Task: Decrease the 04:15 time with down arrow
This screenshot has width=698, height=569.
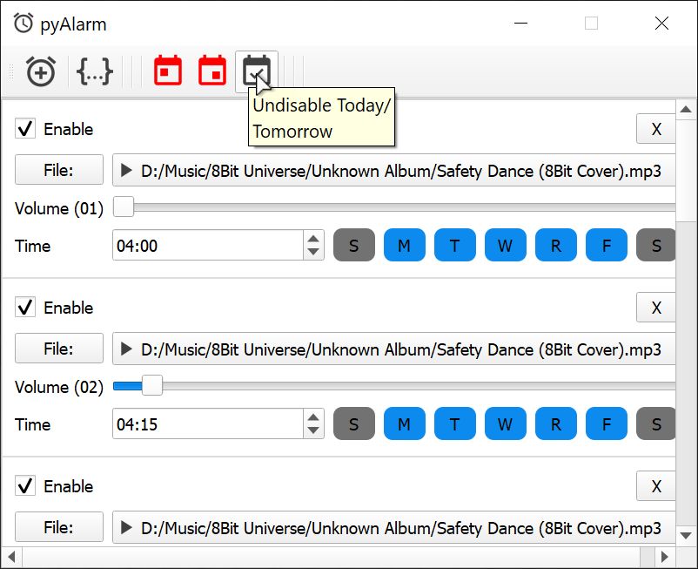Action: 313,431
